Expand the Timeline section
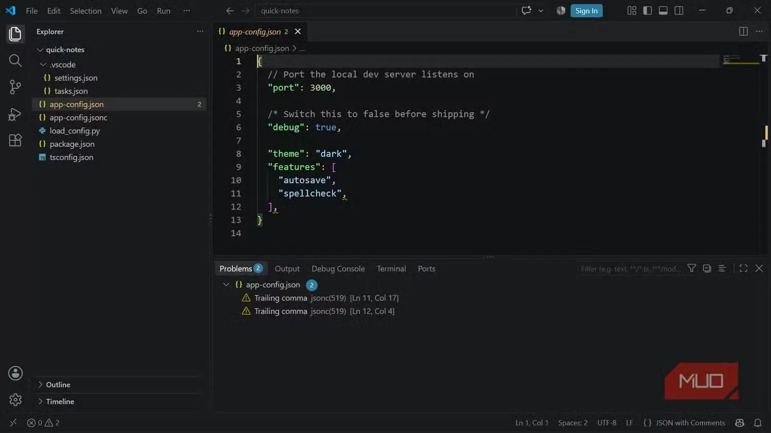The height and width of the screenshot is (433, 771). pyautogui.click(x=40, y=402)
